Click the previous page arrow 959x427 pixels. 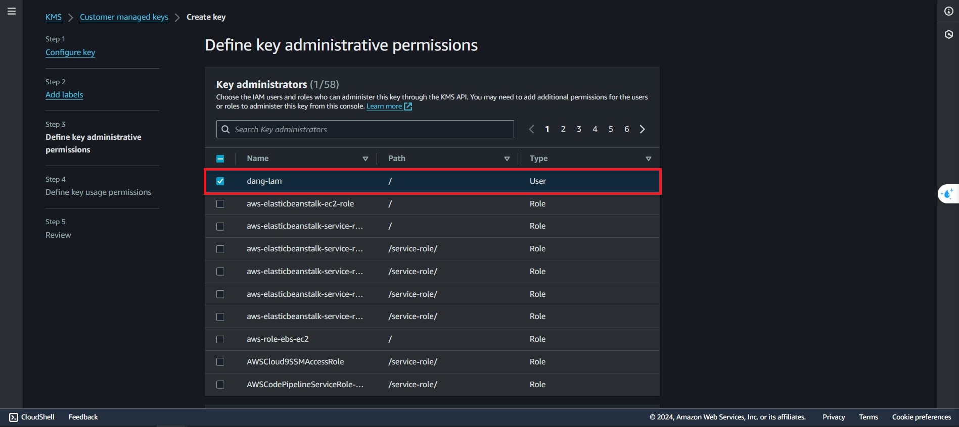tap(531, 129)
